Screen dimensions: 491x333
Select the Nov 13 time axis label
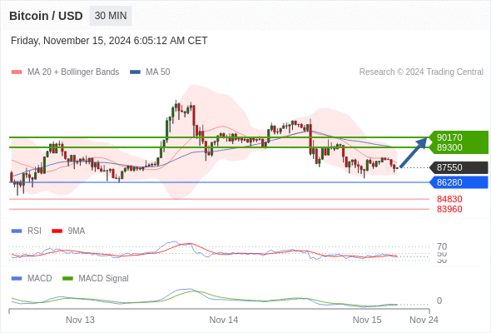pos(80,320)
